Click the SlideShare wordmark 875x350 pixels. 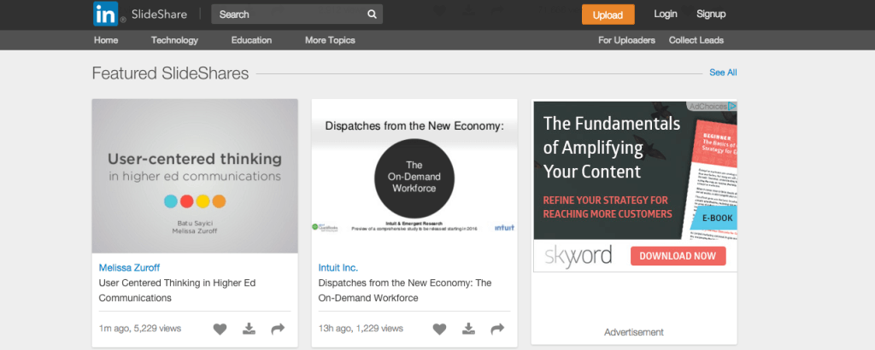(x=159, y=14)
